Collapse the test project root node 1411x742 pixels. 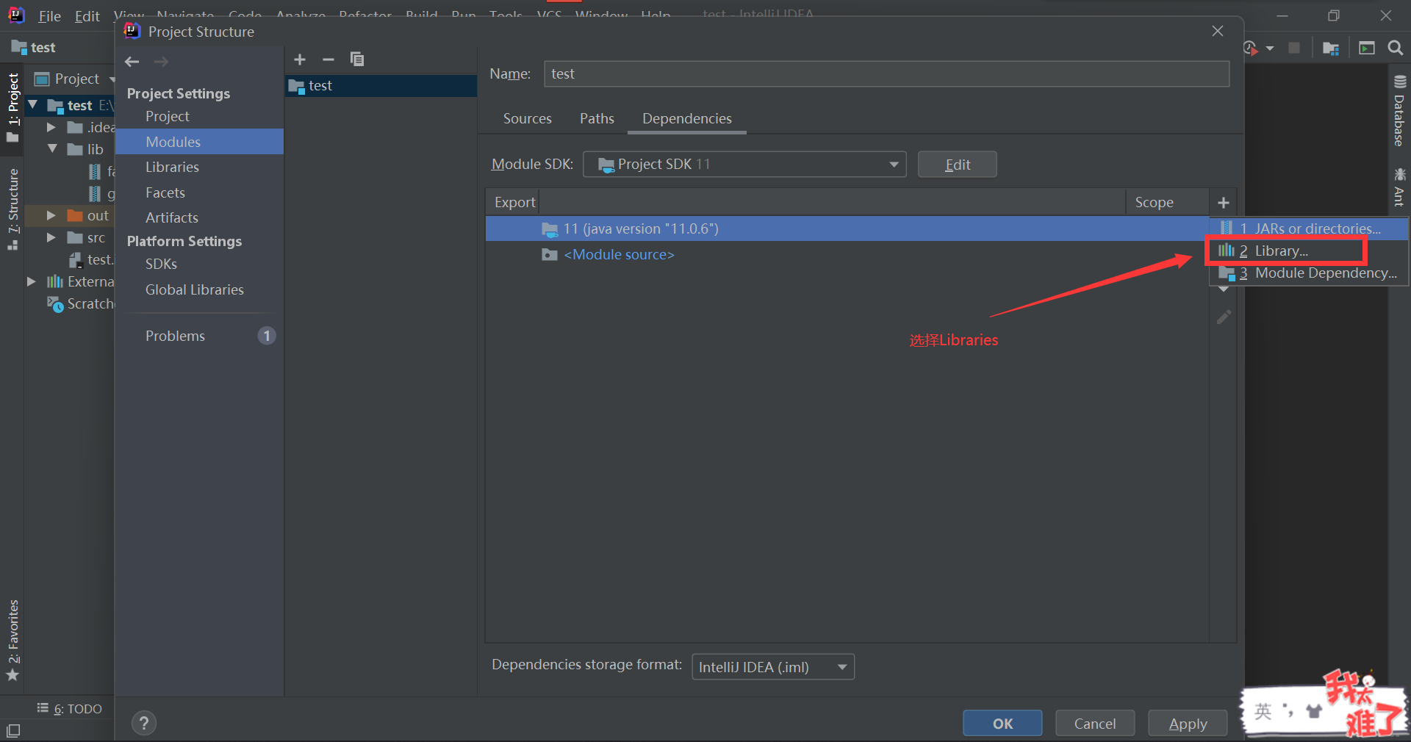click(32, 106)
